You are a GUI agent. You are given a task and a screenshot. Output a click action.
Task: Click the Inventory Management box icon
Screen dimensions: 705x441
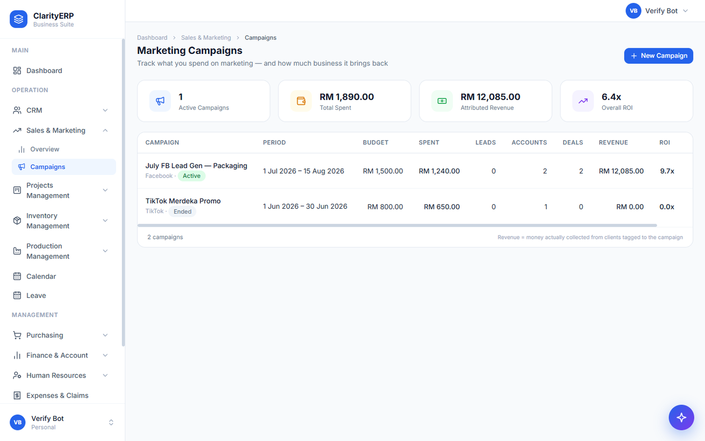17,220
